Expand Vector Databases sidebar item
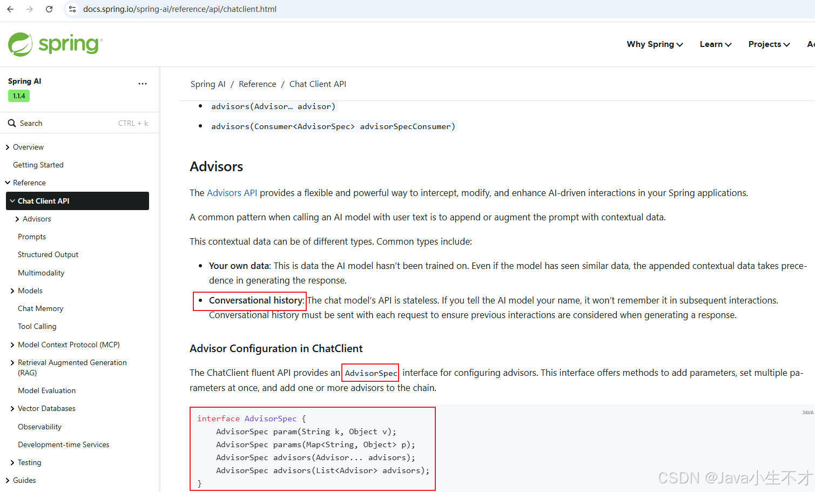Image resolution: width=815 pixels, height=492 pixels. tap(12, 408)
